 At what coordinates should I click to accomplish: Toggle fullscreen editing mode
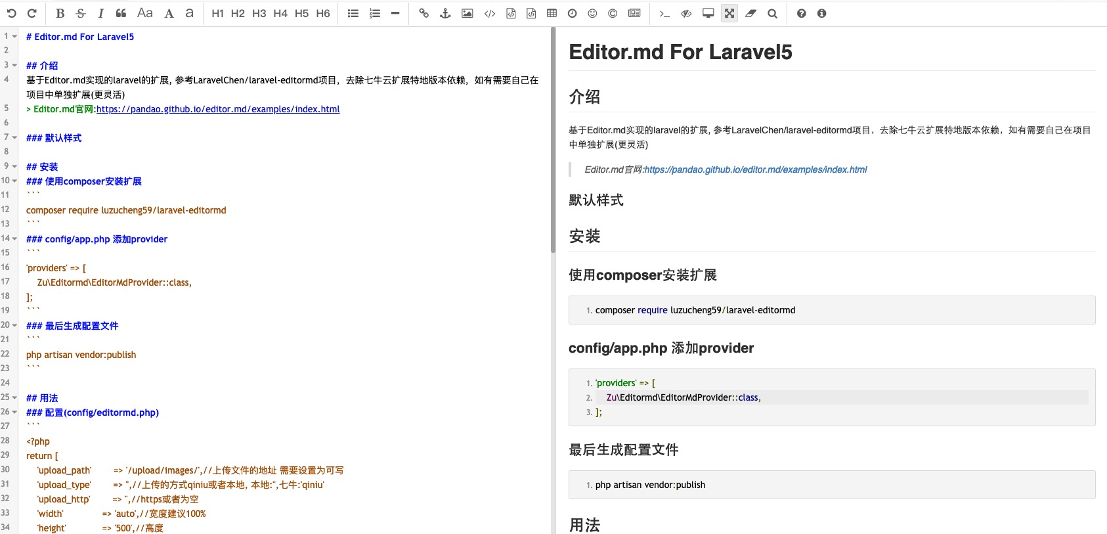[729, 13]
